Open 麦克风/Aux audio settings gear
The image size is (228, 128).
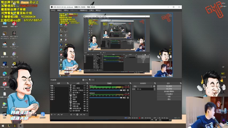click(x=128, y=90)
